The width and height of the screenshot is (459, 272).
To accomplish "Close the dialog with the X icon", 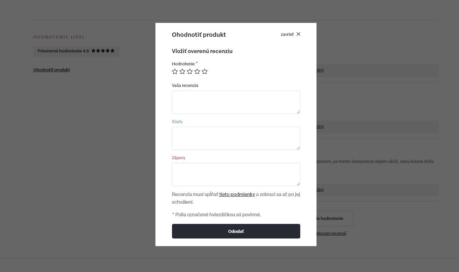I will [x=298, y=34].
